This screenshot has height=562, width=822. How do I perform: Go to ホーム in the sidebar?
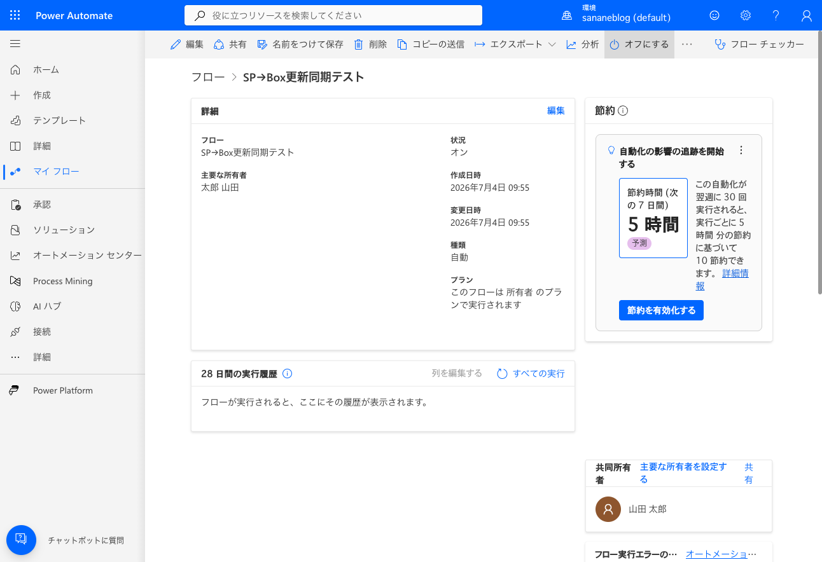pos(73,70)
